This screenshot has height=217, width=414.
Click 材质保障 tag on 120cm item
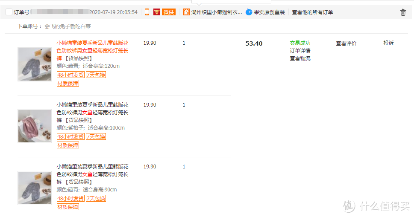[x=68, y=84]
